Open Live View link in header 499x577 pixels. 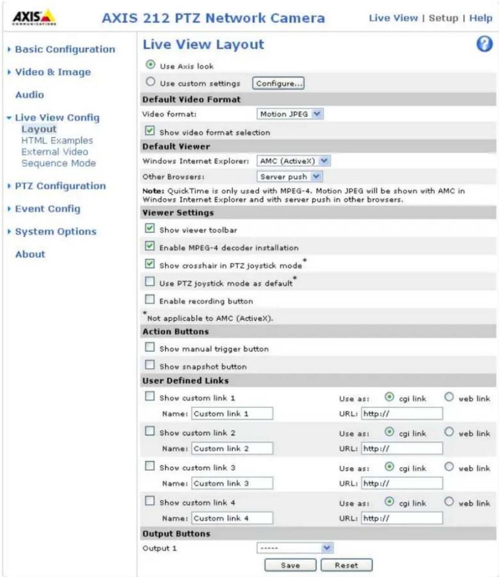(393, 18)
